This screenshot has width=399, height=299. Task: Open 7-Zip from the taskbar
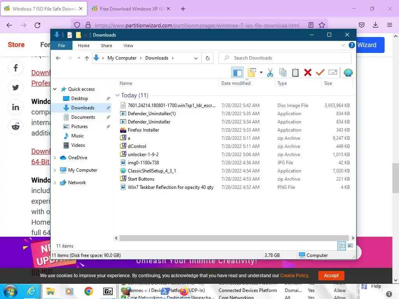pyautogui.click(x=108, y=291)
